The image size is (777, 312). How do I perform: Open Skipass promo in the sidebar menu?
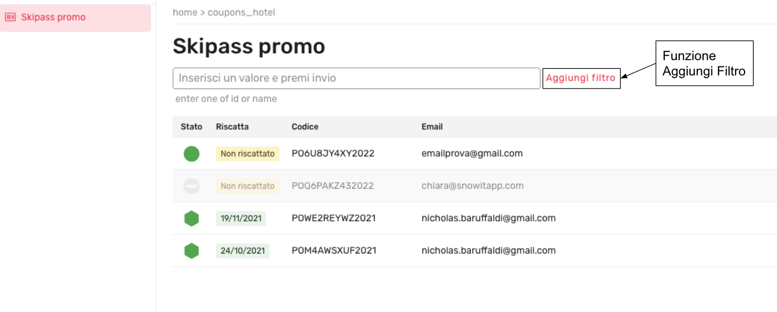pos(53,17)
